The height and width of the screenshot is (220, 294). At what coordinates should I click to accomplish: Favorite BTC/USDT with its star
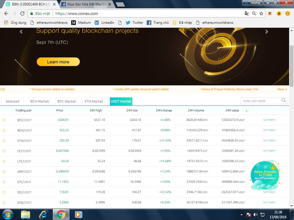pyautogui.click(x=4, y=120)
